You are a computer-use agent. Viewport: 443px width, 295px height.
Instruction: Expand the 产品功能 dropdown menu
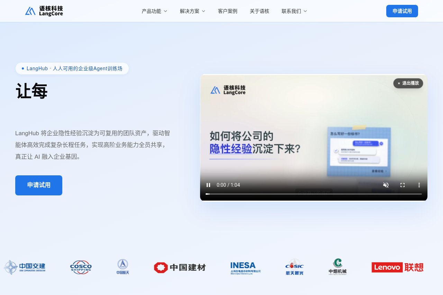pyautogui.click(x=154, y=11)
